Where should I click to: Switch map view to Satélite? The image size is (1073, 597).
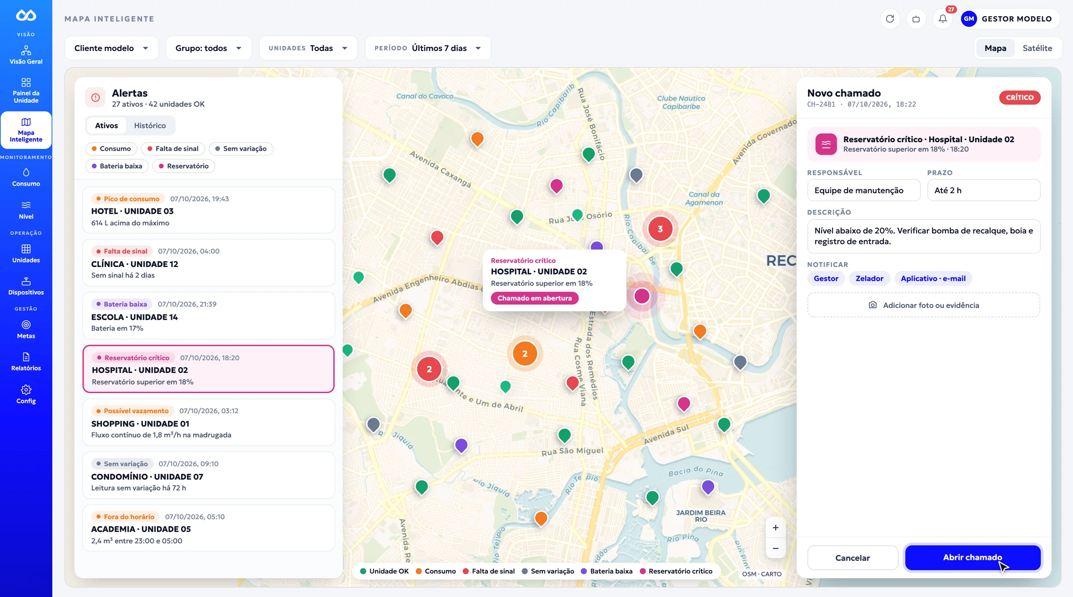tap(1037, 48)
